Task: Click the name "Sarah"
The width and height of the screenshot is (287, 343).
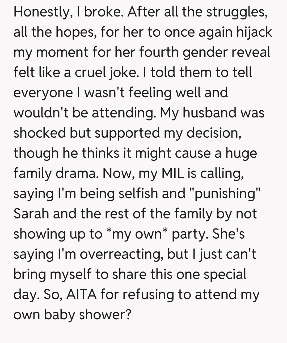Action: point(31,214)
